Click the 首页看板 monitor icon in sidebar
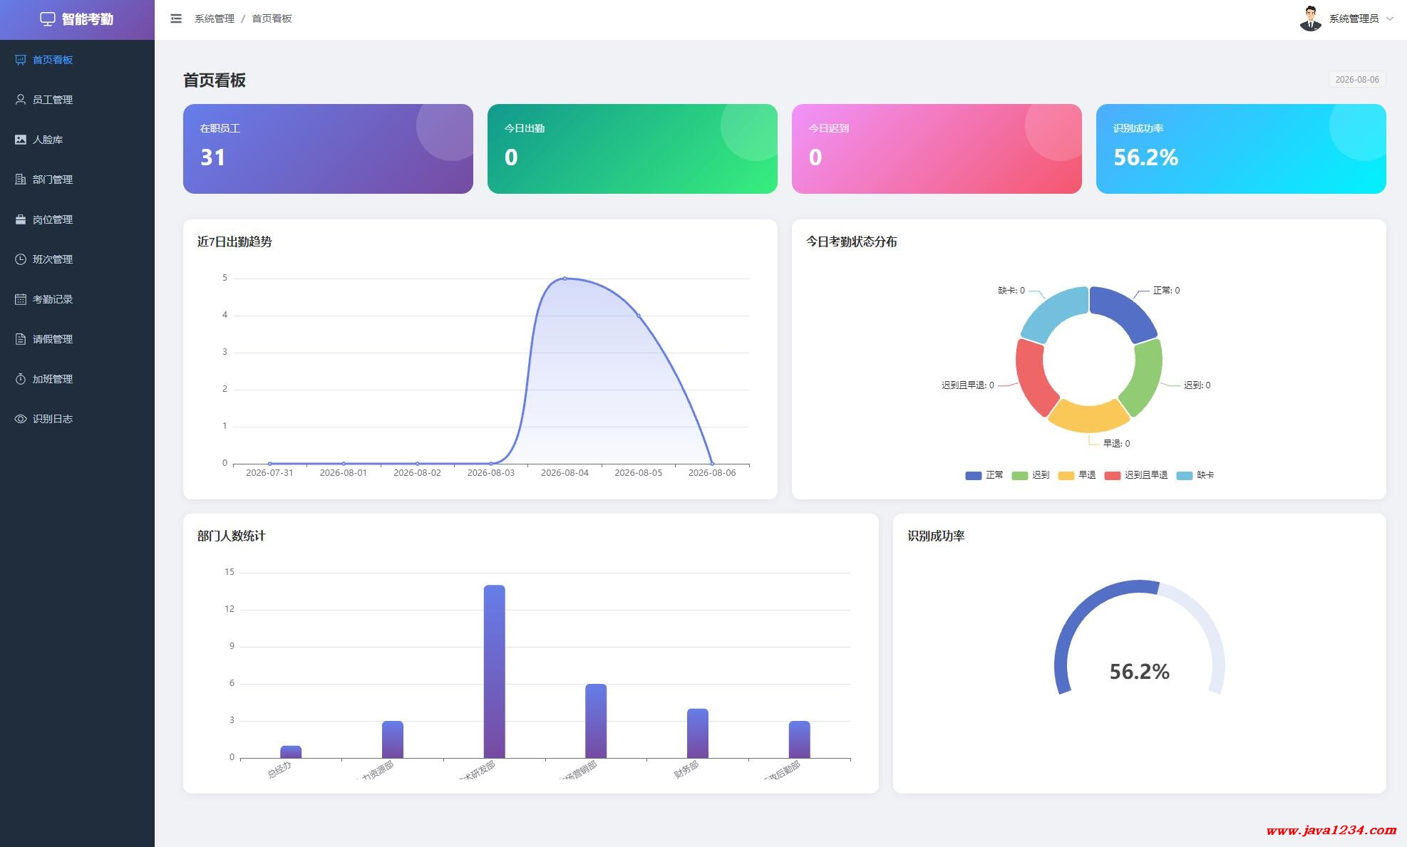The height and width of the screenshot is (847, 1407). (21, 60)
